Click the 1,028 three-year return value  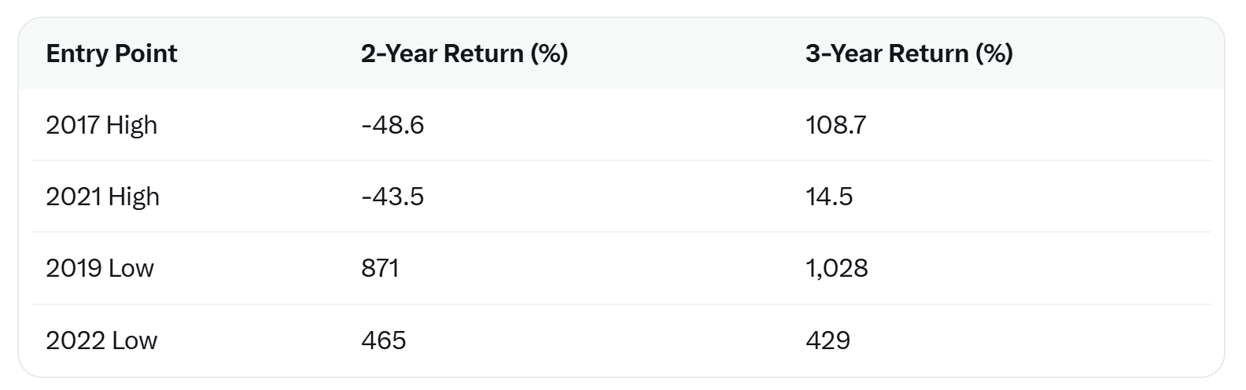(836, 268)
